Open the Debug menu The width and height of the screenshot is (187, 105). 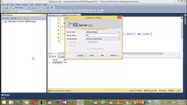25,4
